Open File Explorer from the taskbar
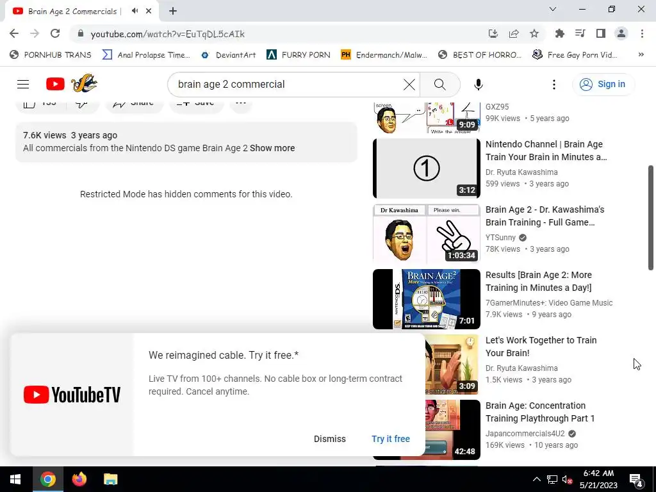This screenshot has height=492, width=656. [x=110, y=479]
